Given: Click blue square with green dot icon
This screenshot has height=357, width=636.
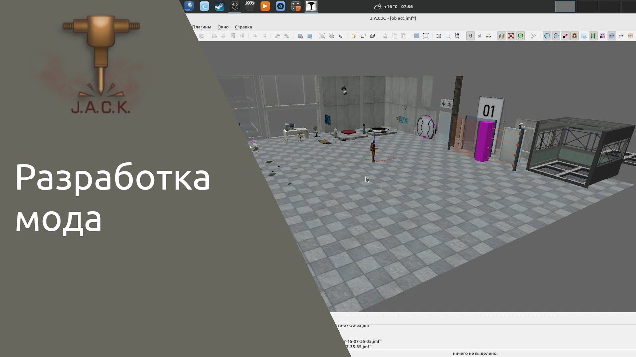Looking at the screenshot, I should coord(310,36).
